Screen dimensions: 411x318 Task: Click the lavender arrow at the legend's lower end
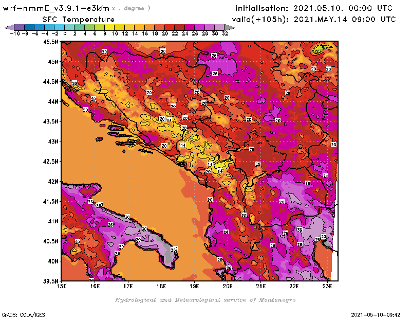click(9, 27)
